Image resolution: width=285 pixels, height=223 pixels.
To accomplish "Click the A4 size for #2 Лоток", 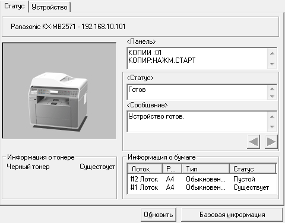I will coord(170,179).
